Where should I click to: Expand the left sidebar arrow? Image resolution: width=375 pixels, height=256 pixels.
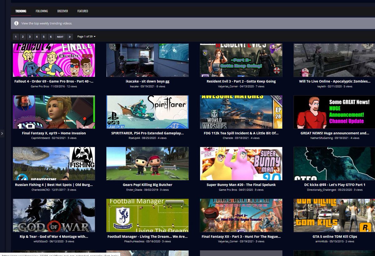[x=2, y=134]
